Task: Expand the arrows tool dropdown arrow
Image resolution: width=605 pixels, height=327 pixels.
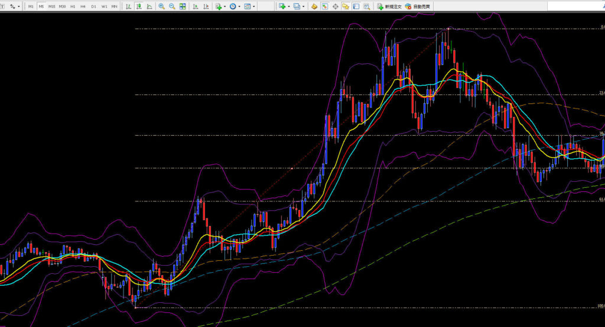Action: coord(18,6)
